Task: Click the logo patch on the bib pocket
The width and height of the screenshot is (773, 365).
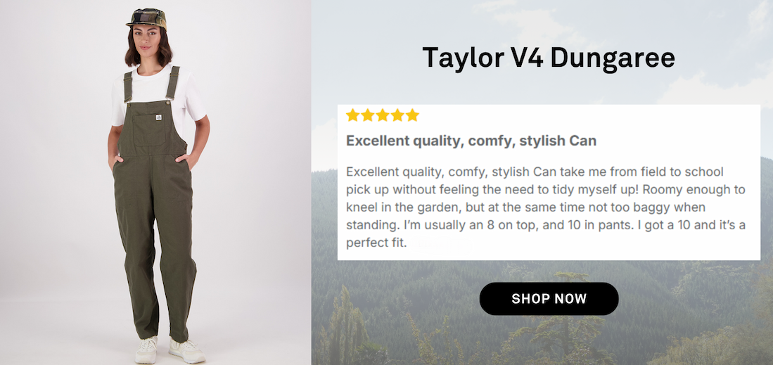Action: tap(160, 117)
